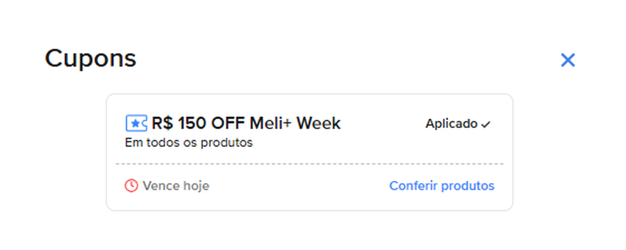This screenshot has height=250, width=626.
Task: Close the Cupons dialog
Action: (567, 60)
